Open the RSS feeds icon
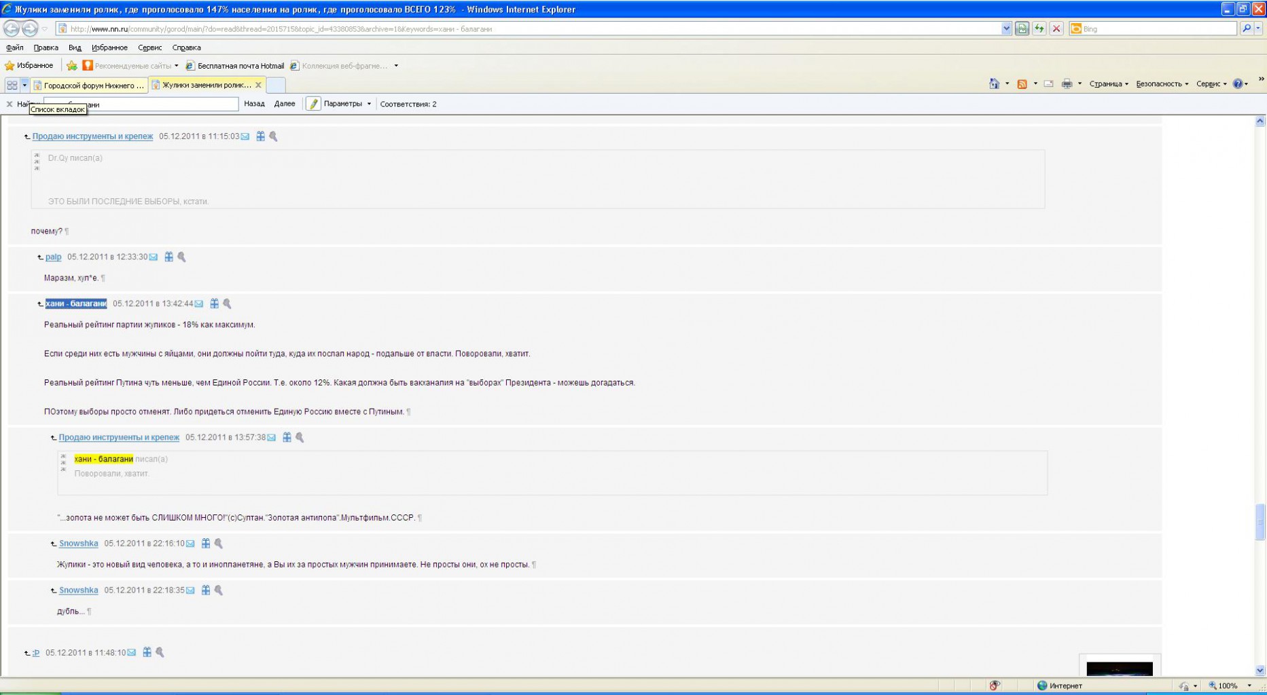Viewport: 1267px width, 695px height. [1022, 84]
